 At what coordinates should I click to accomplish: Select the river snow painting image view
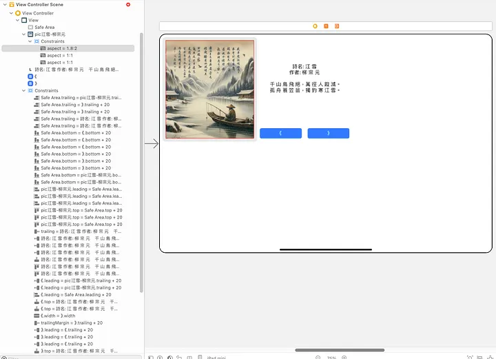(x=209, y=89)
